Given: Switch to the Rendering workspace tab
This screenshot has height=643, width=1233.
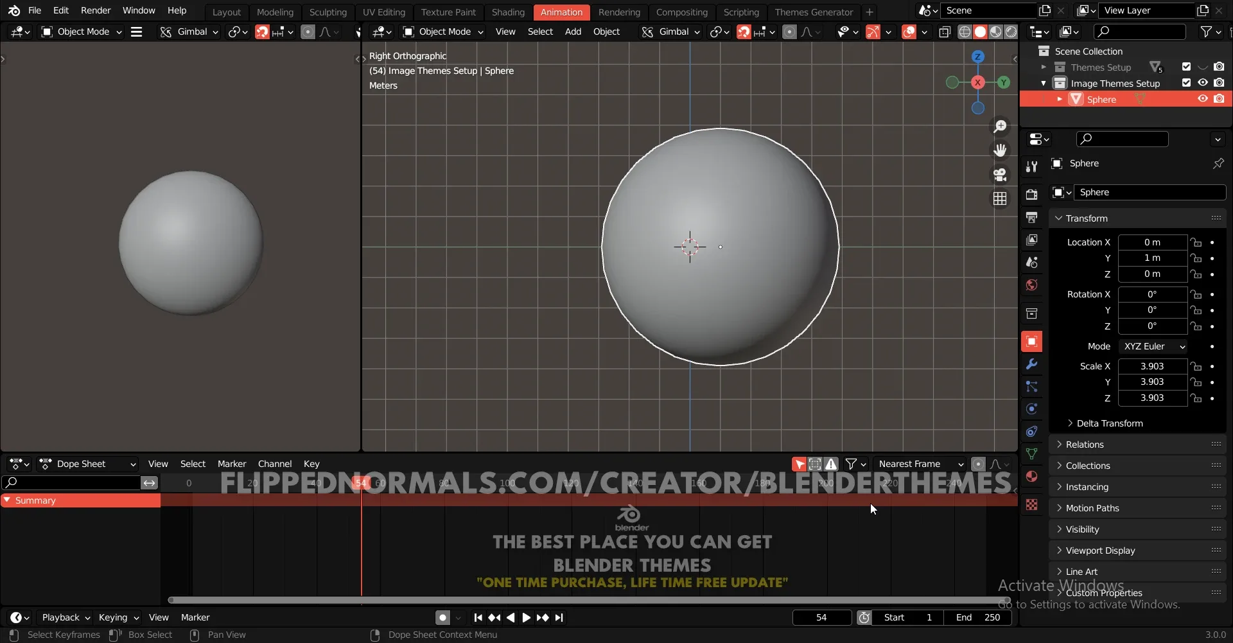Looking at the screenshot, I should 620,12.
